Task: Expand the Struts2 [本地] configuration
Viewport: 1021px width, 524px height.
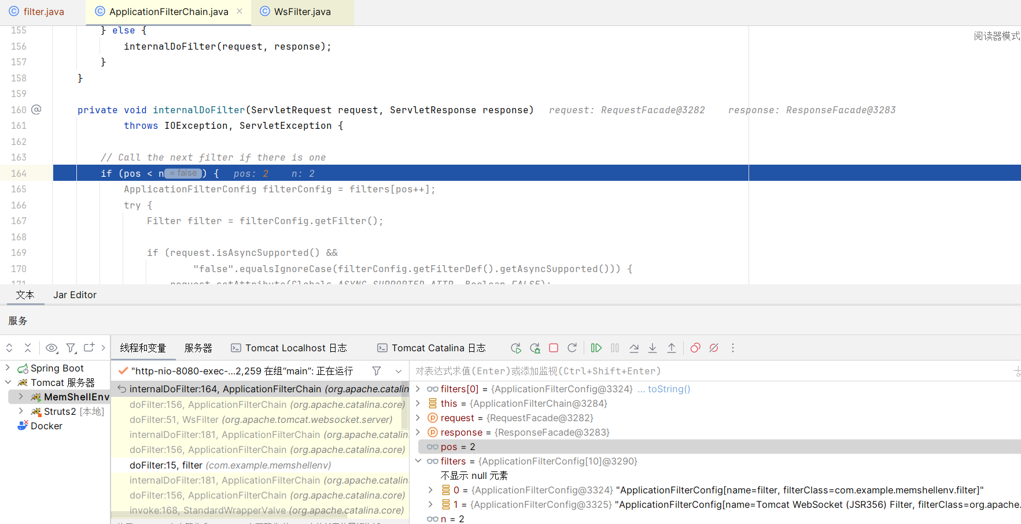Action: coord(21,411)
